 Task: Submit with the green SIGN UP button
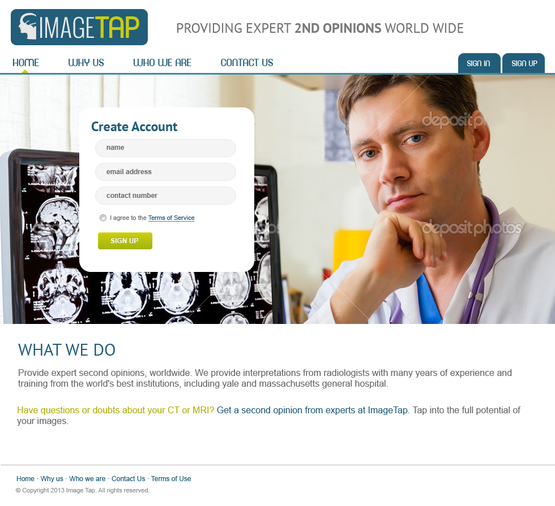click(x=125, y=241)
